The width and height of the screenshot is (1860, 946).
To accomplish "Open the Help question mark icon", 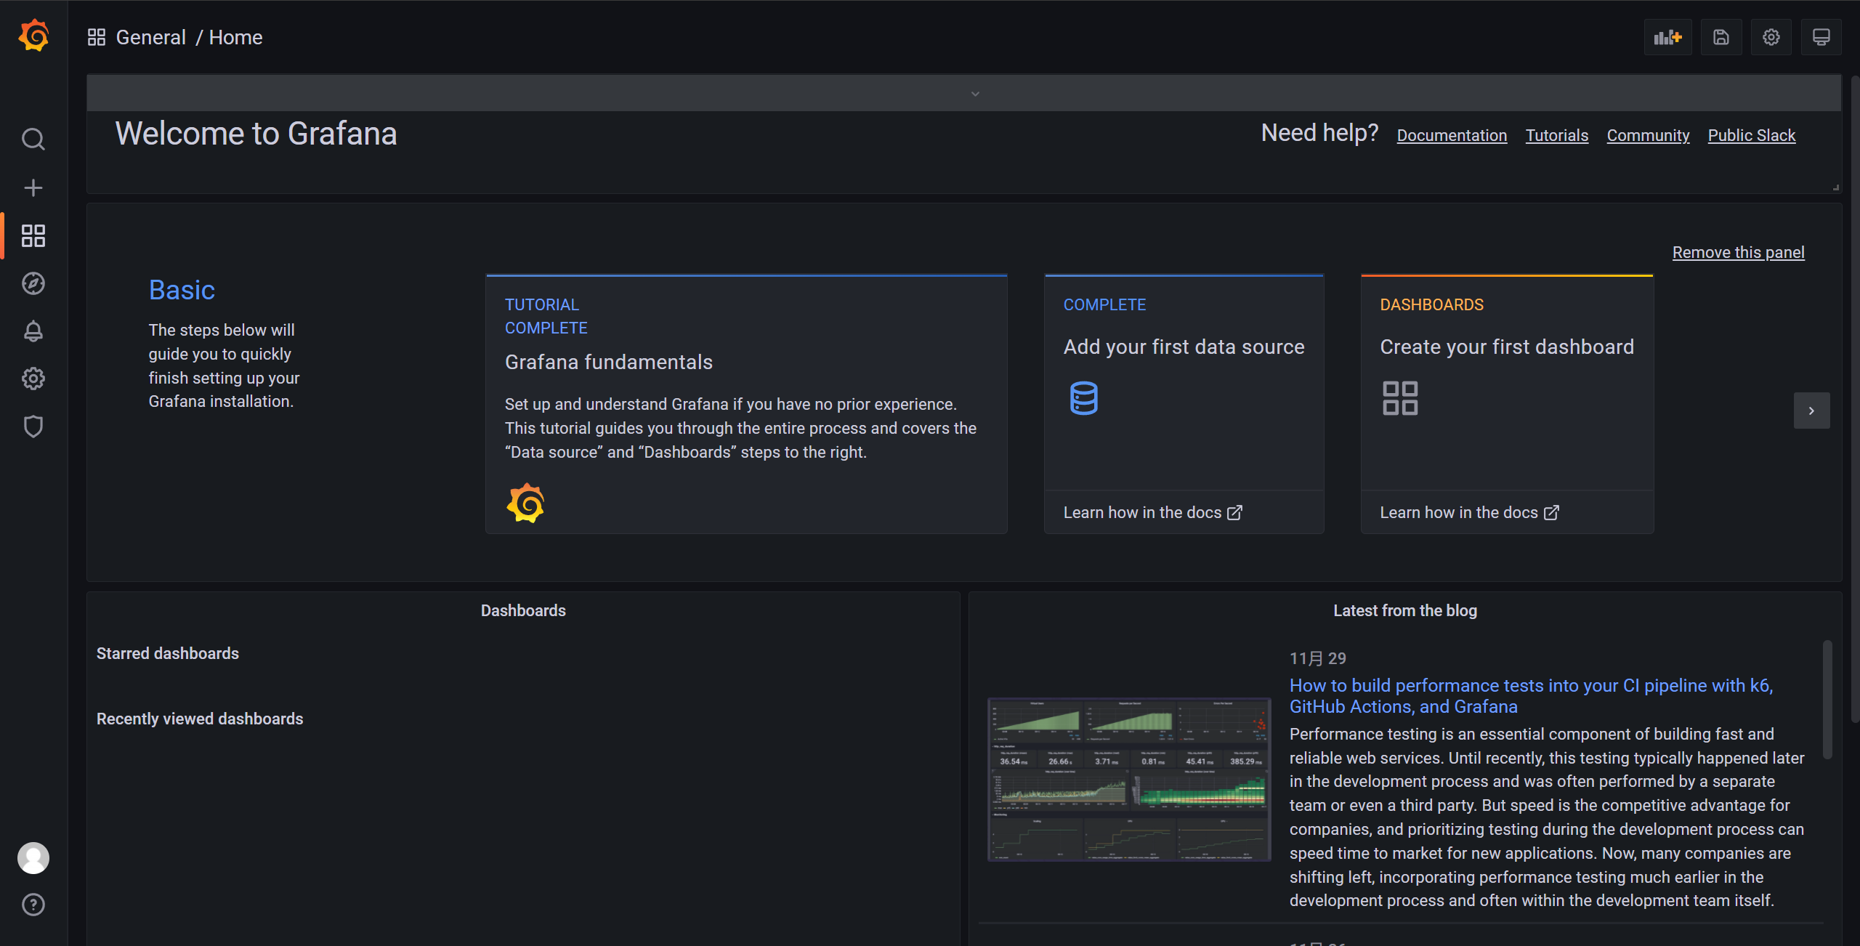I will point(33,905).
